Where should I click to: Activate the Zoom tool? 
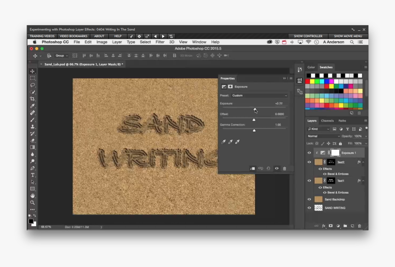[x=33, y=202]
